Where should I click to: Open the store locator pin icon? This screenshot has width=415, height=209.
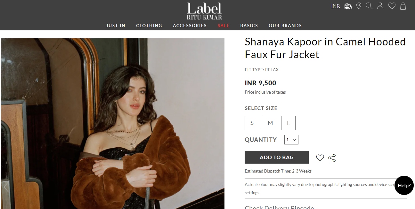[359, 6]
